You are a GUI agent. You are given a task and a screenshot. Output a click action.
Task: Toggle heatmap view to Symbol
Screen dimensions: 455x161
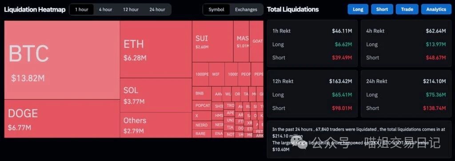click(216, 10)
